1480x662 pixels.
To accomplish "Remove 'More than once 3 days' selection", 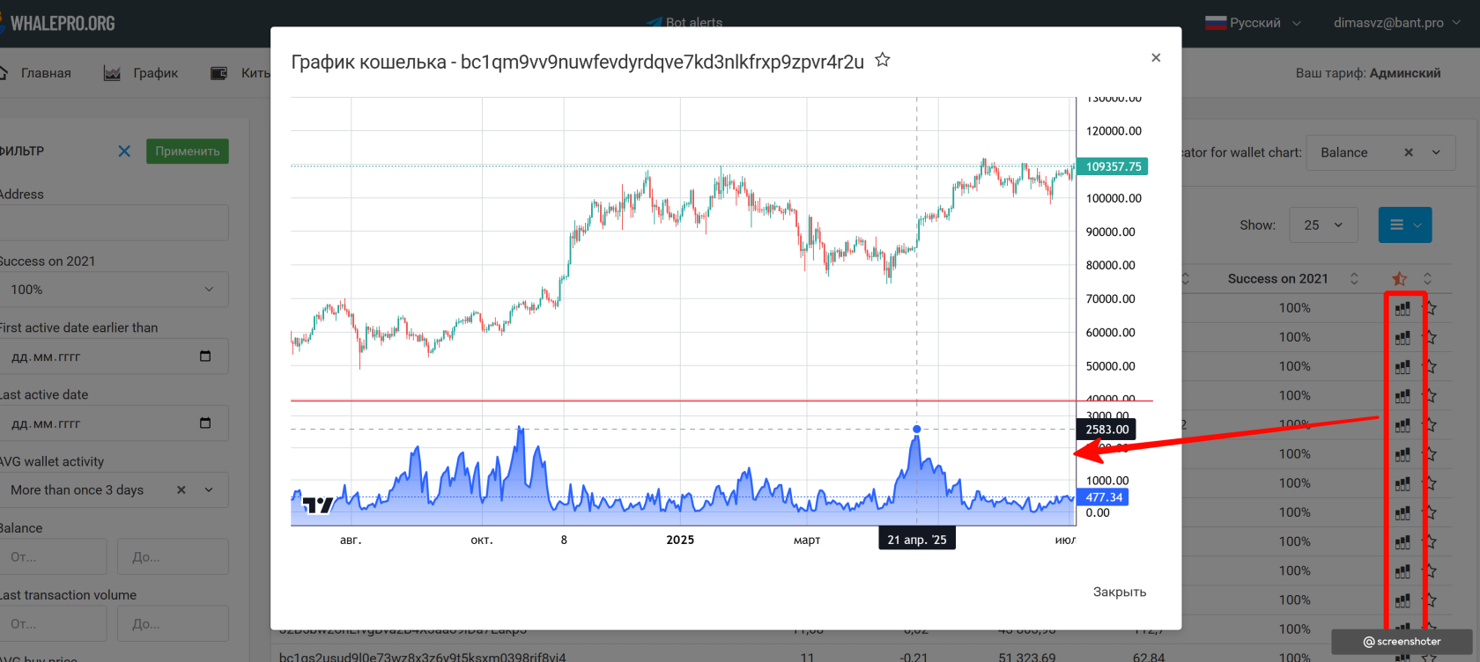I will click(181, 490).
